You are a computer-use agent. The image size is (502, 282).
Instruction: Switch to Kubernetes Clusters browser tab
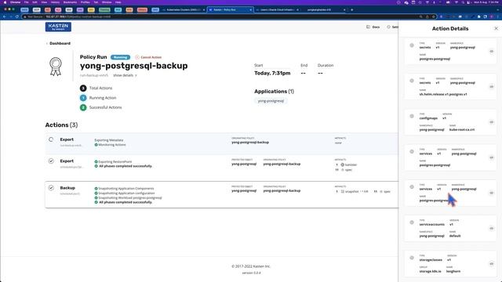point(184,10)
